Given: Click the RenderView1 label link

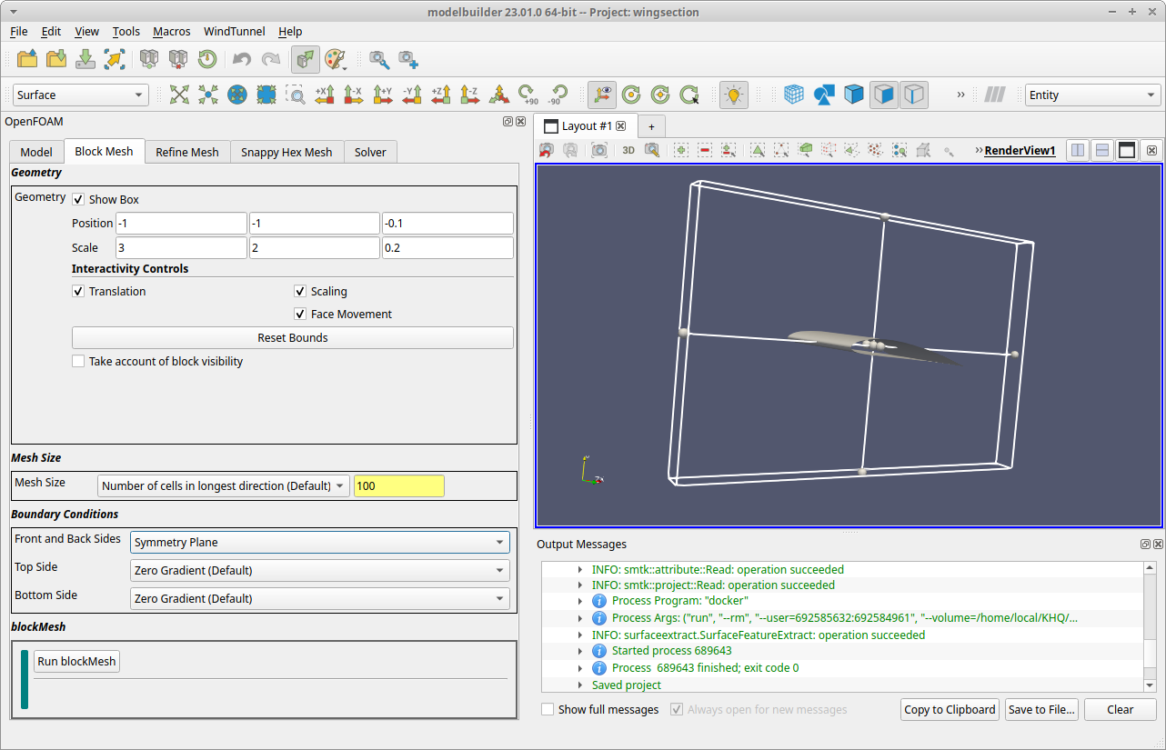Looking at the screenshot, I should click(x=1020, y=150).
